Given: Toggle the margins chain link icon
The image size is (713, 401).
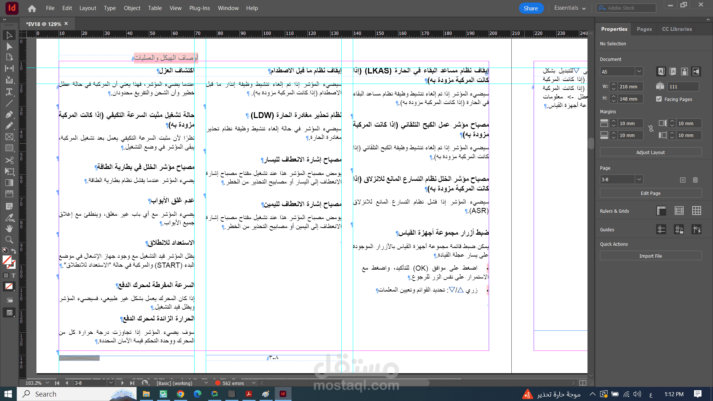Looking at the screenshot, I should tap(651, 129).
